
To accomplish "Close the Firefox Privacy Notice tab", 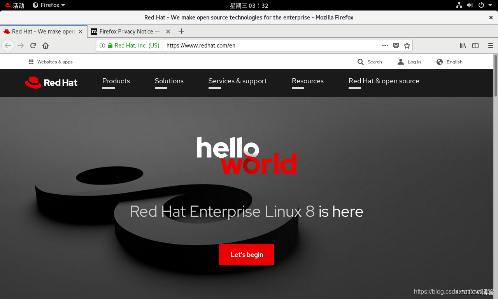I will (x=168, y=32).
